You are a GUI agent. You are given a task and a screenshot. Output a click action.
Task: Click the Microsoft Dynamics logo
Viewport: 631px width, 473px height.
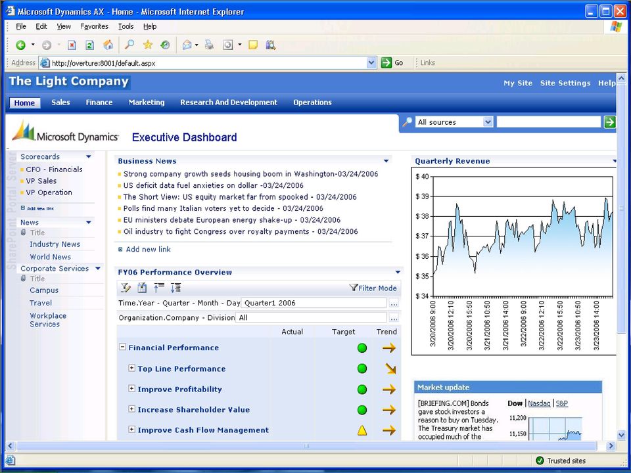tap(65, 131)
